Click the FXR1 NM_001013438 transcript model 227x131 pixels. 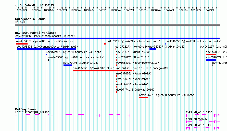click(203, 115)
